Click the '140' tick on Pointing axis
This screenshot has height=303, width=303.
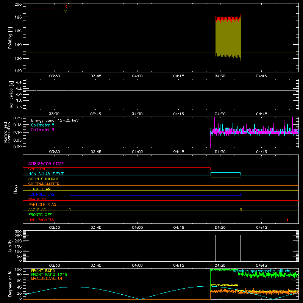[18, 45]
